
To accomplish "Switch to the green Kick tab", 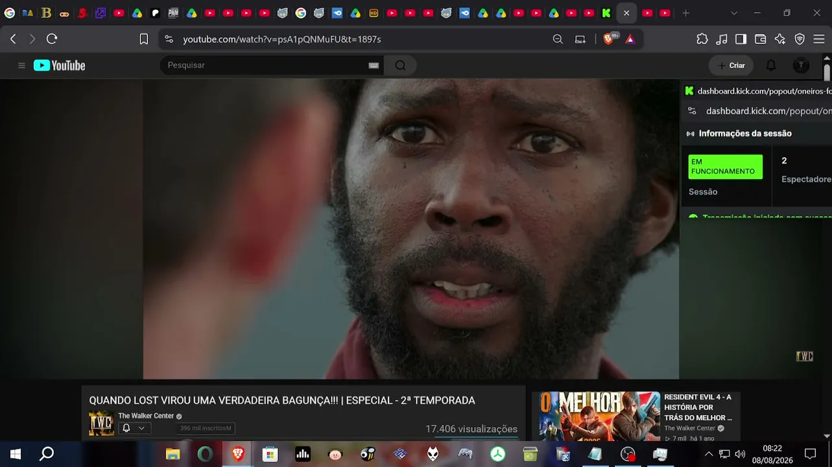I will (606, 13).
